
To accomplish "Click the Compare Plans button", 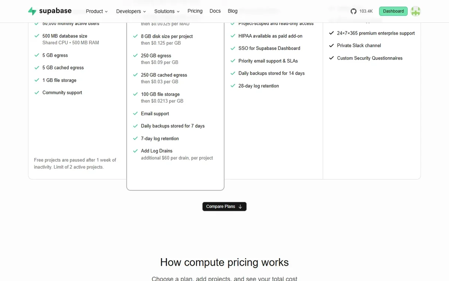I will pyautogui.click(x=224, y=206).
